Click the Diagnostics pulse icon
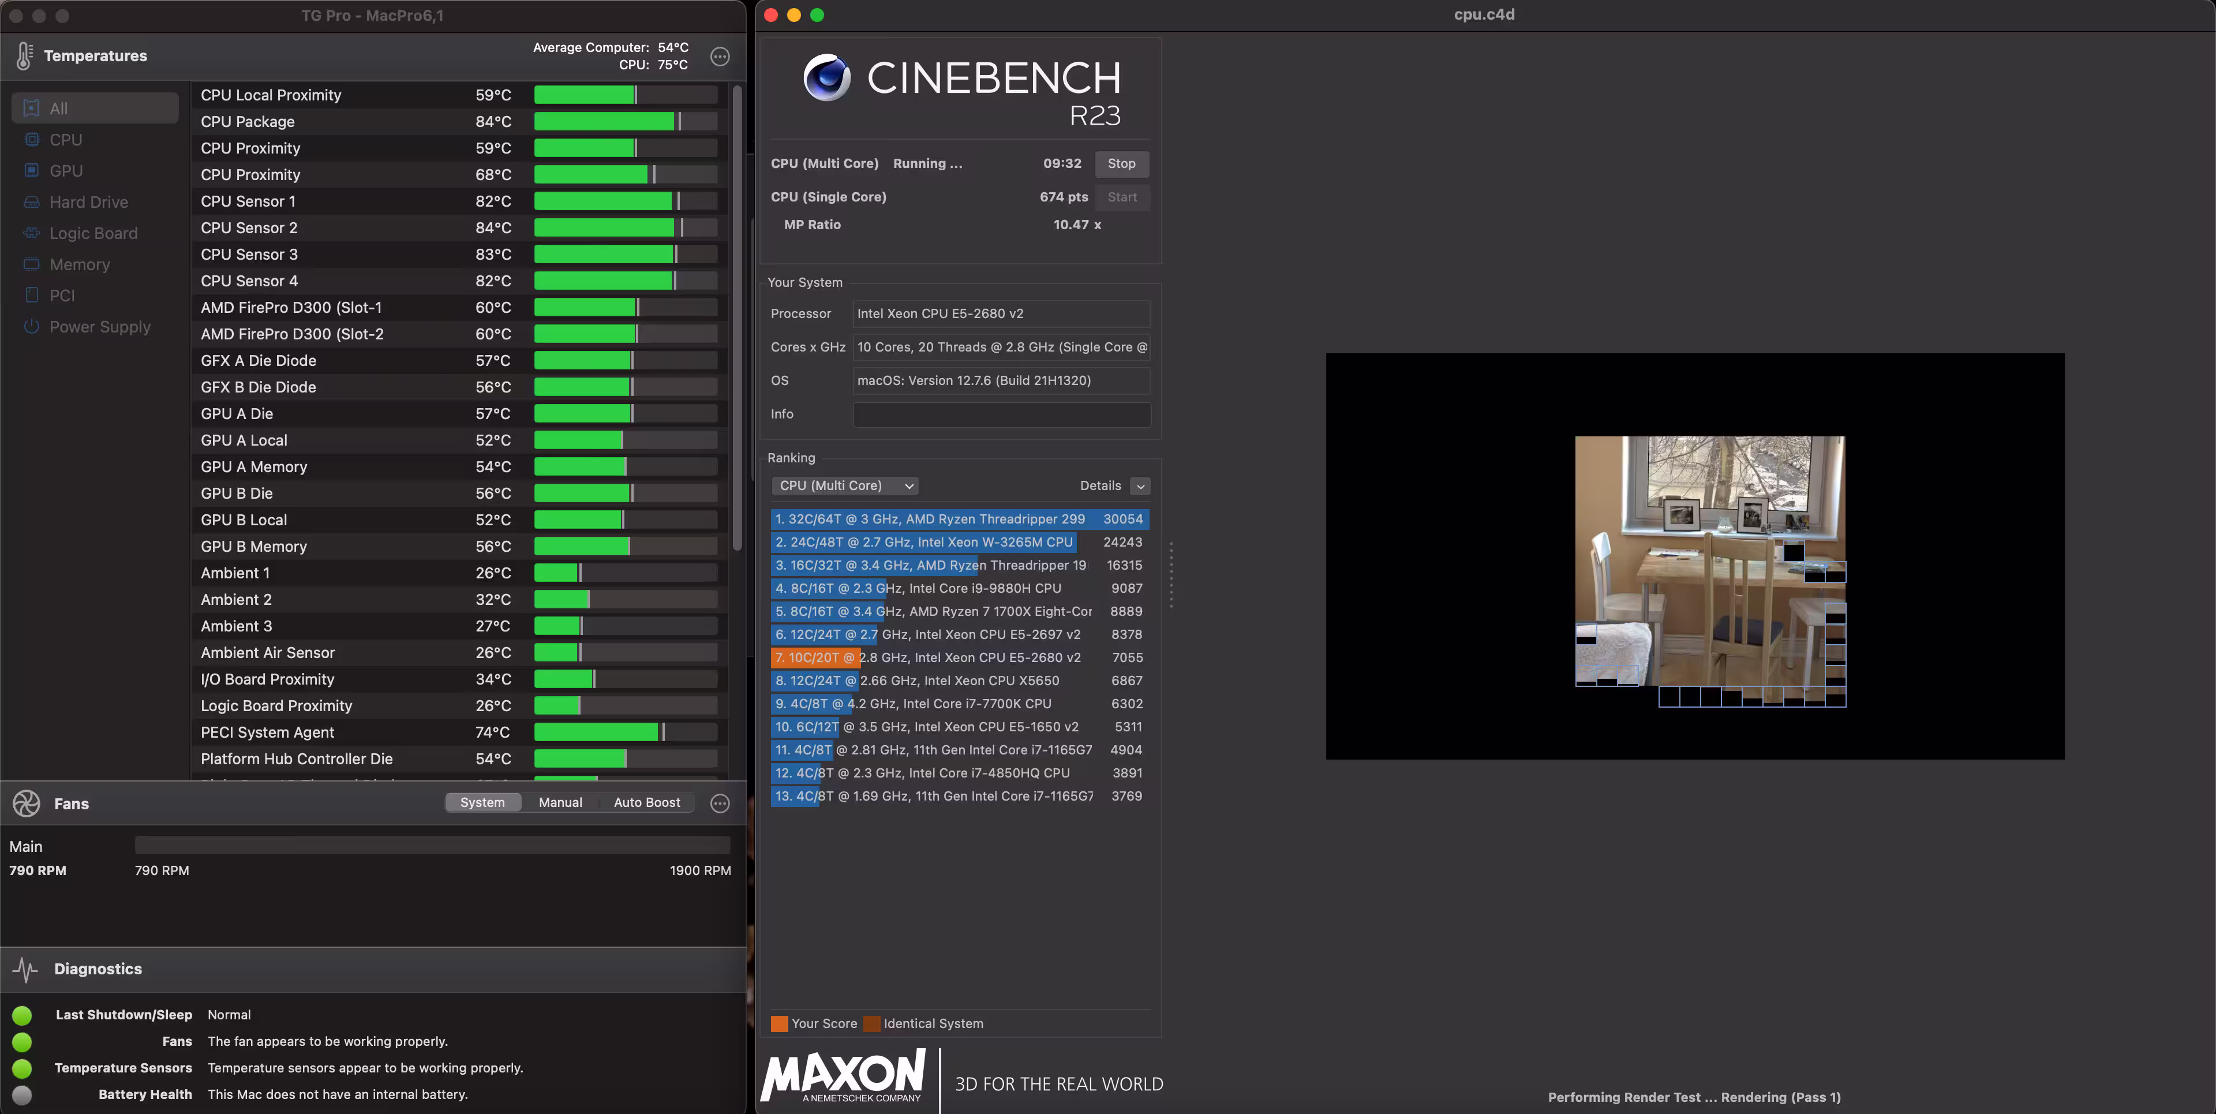Screen dimensions: 2216x1114 [25, 970]
